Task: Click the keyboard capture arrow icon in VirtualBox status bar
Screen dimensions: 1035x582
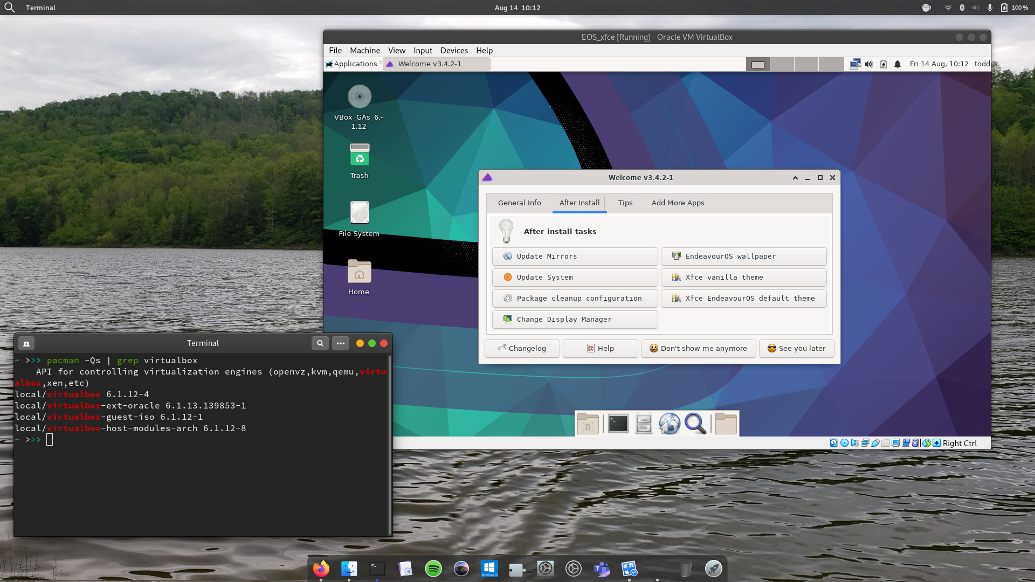Action: pos(936,443)
